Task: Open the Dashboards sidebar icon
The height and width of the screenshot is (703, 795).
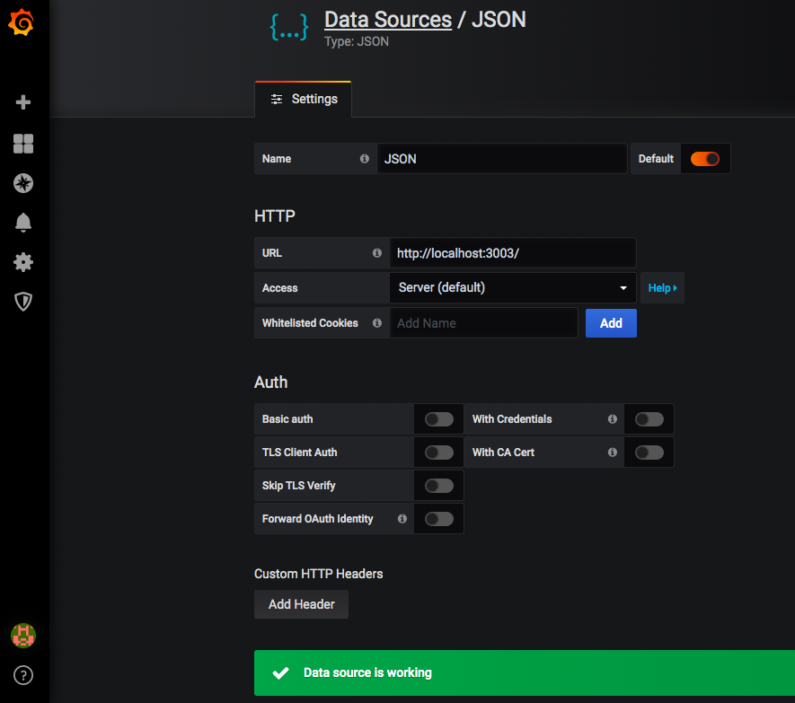Action: 22,144
